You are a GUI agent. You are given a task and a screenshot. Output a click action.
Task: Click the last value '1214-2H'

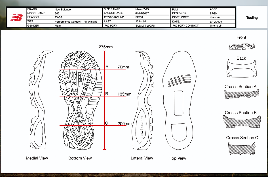pos(141,21)
